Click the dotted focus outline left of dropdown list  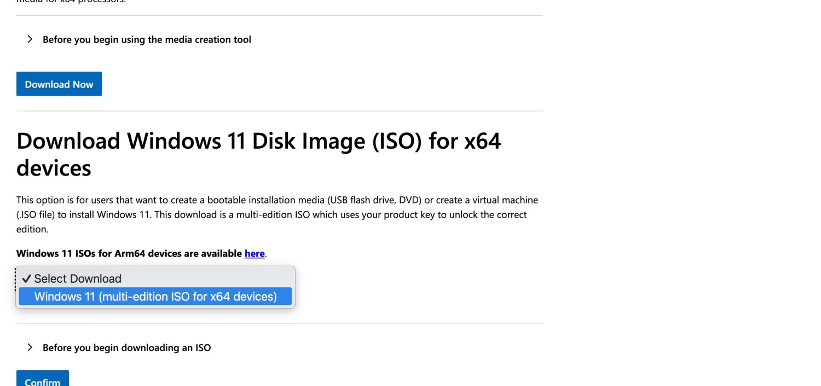pos(16,279)
